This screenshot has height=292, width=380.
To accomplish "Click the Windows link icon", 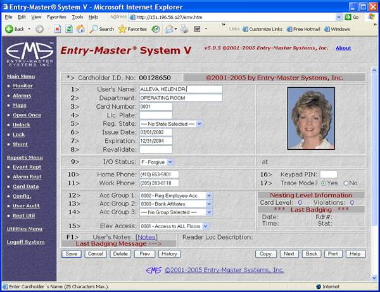I will [327, 29].
